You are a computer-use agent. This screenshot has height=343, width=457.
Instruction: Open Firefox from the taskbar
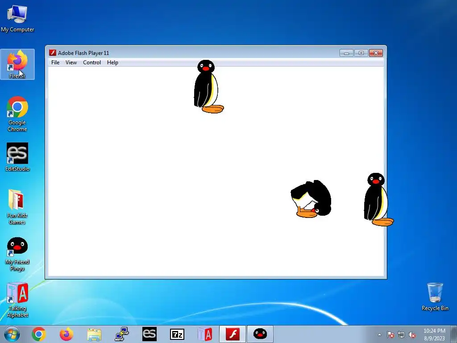click(66, 334)
